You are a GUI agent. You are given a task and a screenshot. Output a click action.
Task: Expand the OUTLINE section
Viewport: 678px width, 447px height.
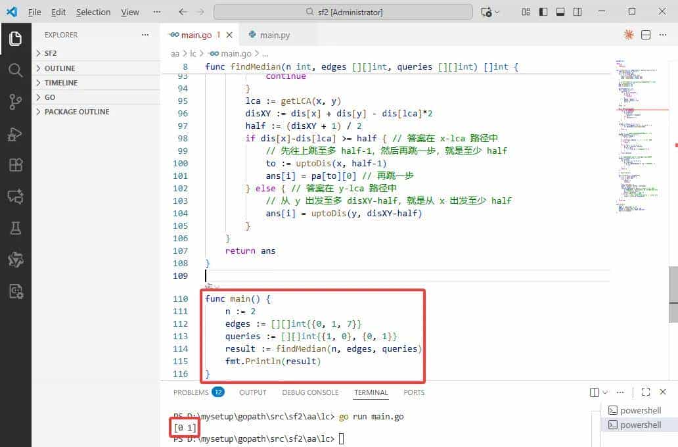click(x=59, y=68)
